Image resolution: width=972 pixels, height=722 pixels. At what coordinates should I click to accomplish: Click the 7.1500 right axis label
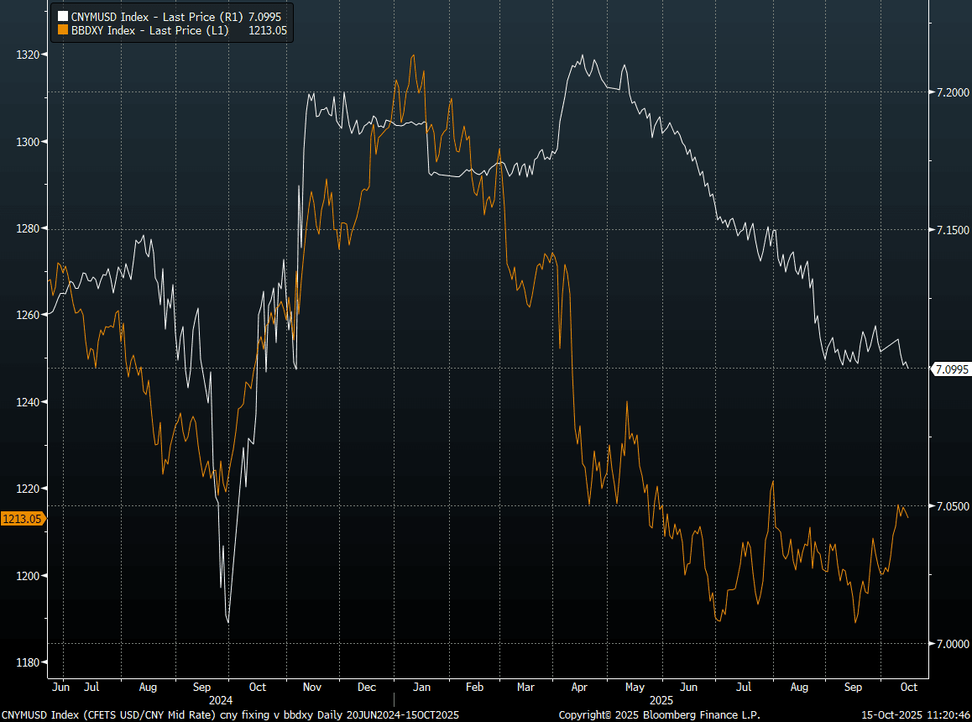(x=951, y=230)
